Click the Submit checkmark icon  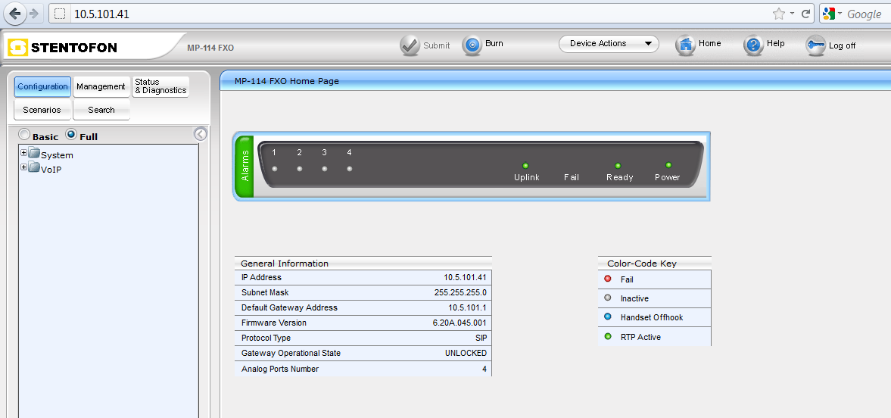pyautogui.click(x=410, y=45)
